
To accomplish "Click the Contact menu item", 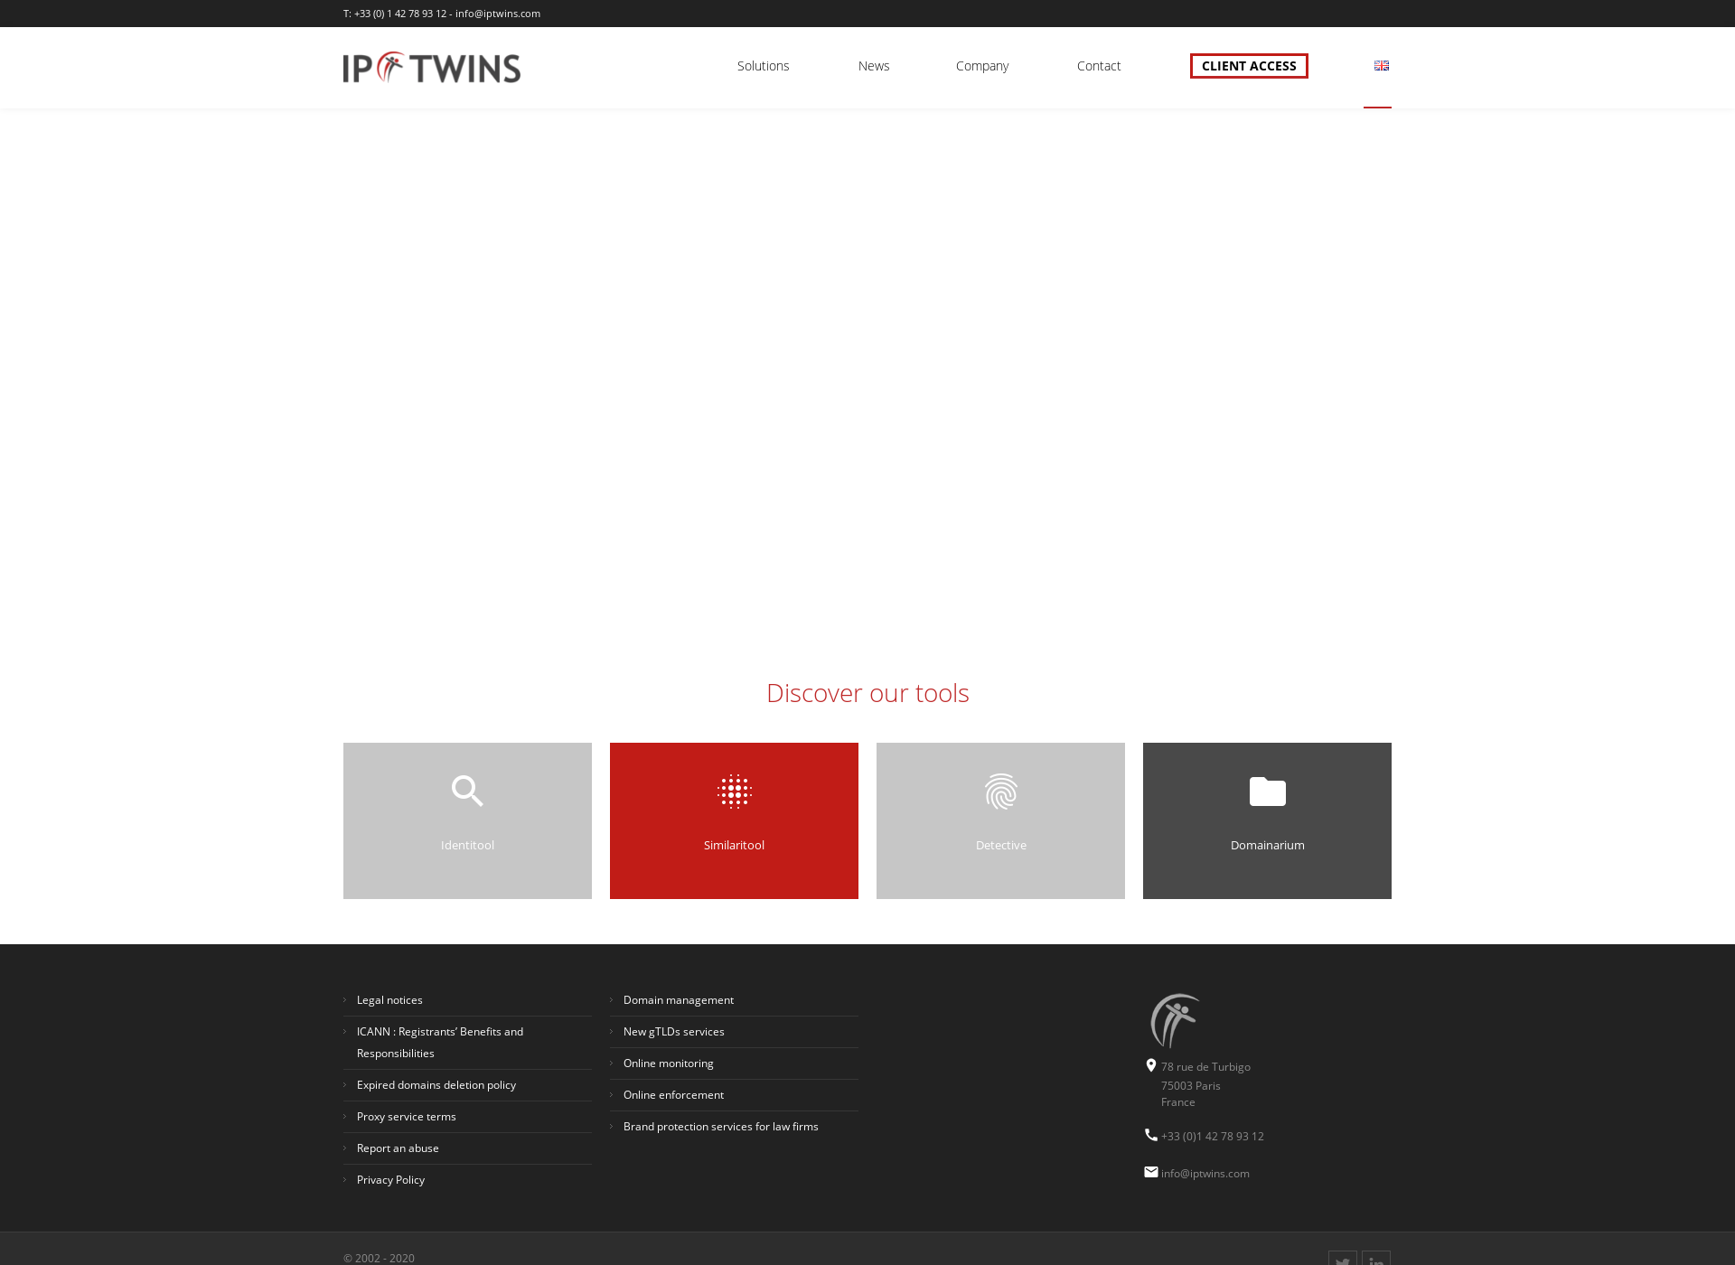I will click(x=1098, y=65).
